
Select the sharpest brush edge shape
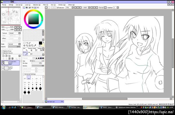tap(36, 58)
